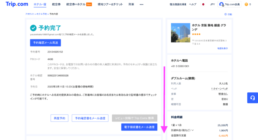Viewport: 258px width, 140px height.
Task: Open 現地ツアー&チケット tab
Action: (x=110, y=4)
